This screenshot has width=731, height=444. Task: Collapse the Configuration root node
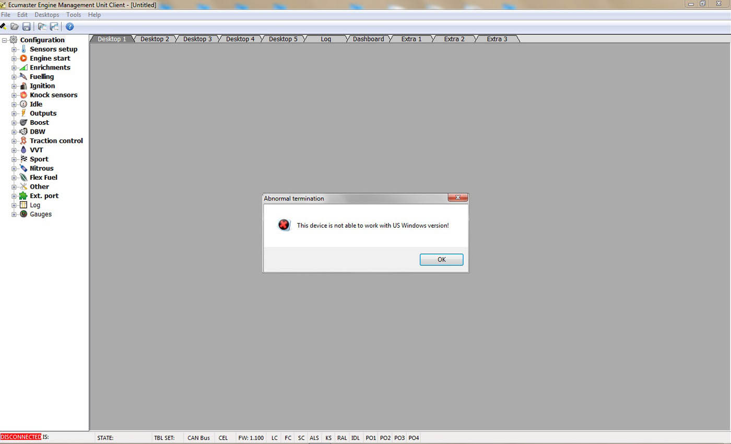pos(5,40)
